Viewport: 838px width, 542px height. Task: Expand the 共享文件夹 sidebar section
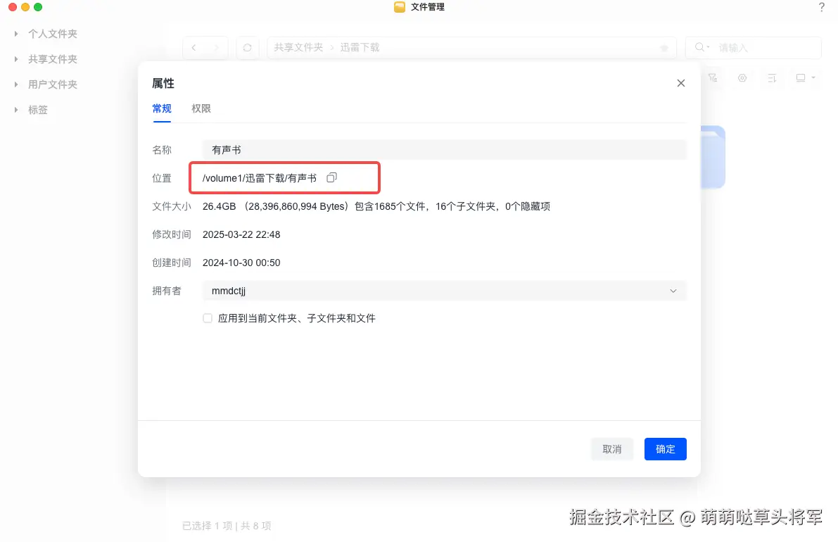15,59
